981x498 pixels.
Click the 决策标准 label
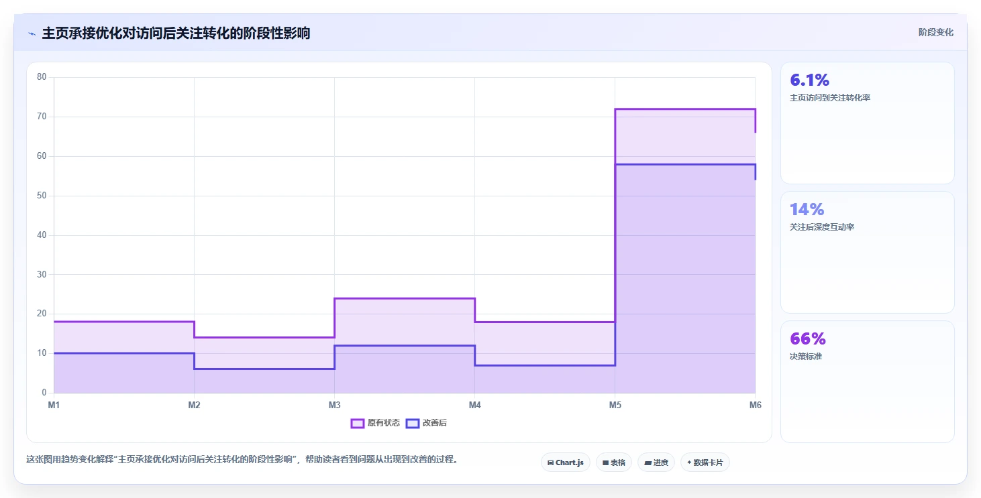(x=806, y=357)
